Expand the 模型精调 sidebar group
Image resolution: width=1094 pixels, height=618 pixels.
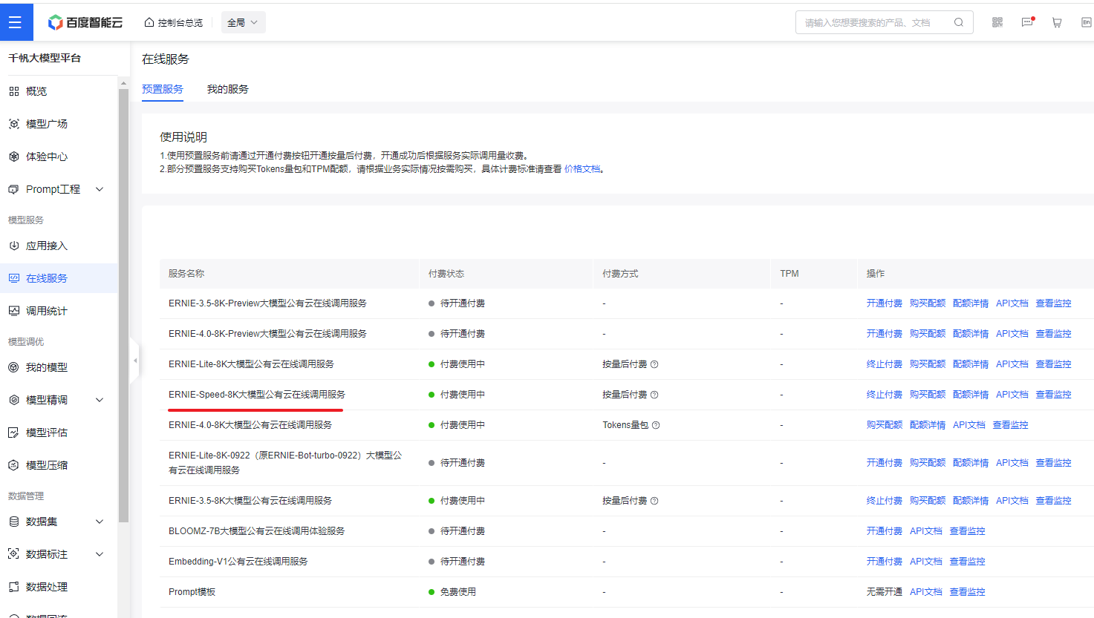[x=100, y=400]
